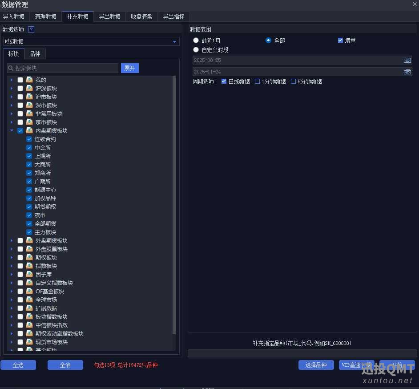The width and height of the screenshot is (419, 389).
Task: Enable the 1分钟数据 checkbox
Action: pyautogui.click(x=258, y=81)
